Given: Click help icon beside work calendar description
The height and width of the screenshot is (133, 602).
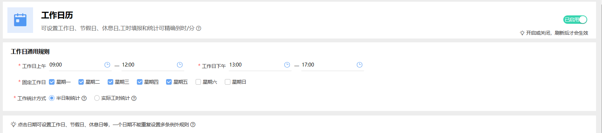Looking at the screenshot, I should point(198,28).
